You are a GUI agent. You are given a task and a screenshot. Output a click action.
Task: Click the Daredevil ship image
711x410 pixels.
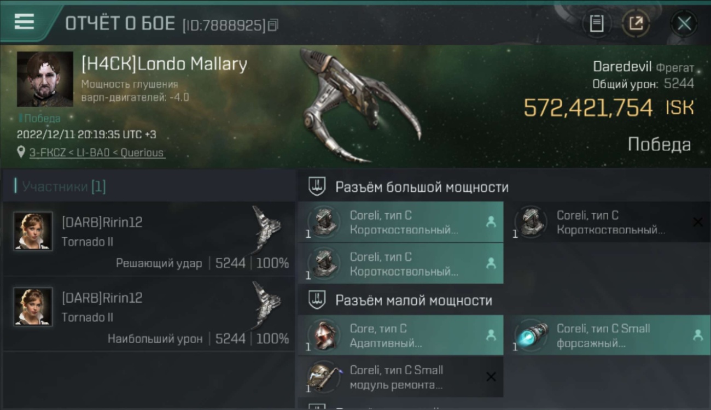tap(361, 104)
